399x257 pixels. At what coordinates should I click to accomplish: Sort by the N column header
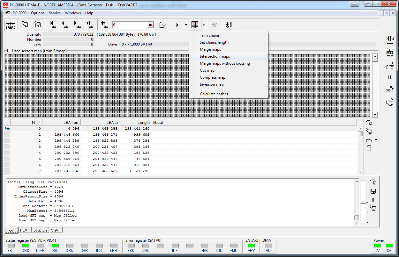point(26,123)
